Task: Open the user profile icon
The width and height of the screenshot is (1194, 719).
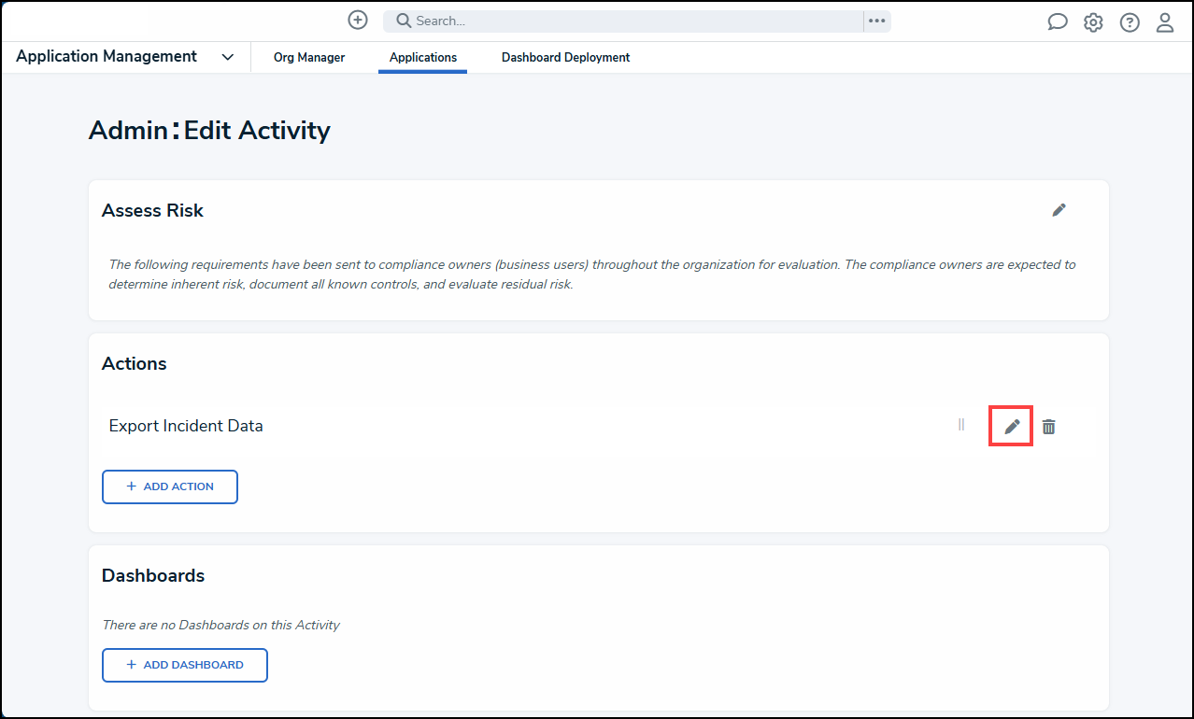Action: tap(1165, 22)
